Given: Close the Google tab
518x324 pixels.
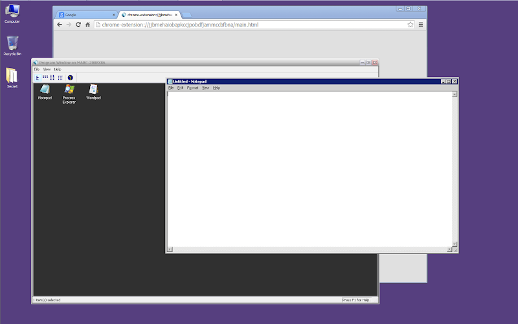Looking at the screenshot, I should (114, 15).
